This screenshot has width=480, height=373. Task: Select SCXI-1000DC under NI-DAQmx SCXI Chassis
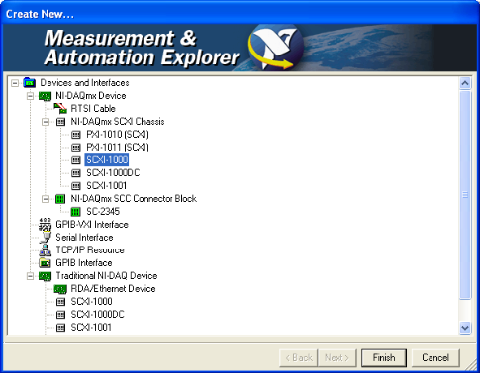coord(113,173)
